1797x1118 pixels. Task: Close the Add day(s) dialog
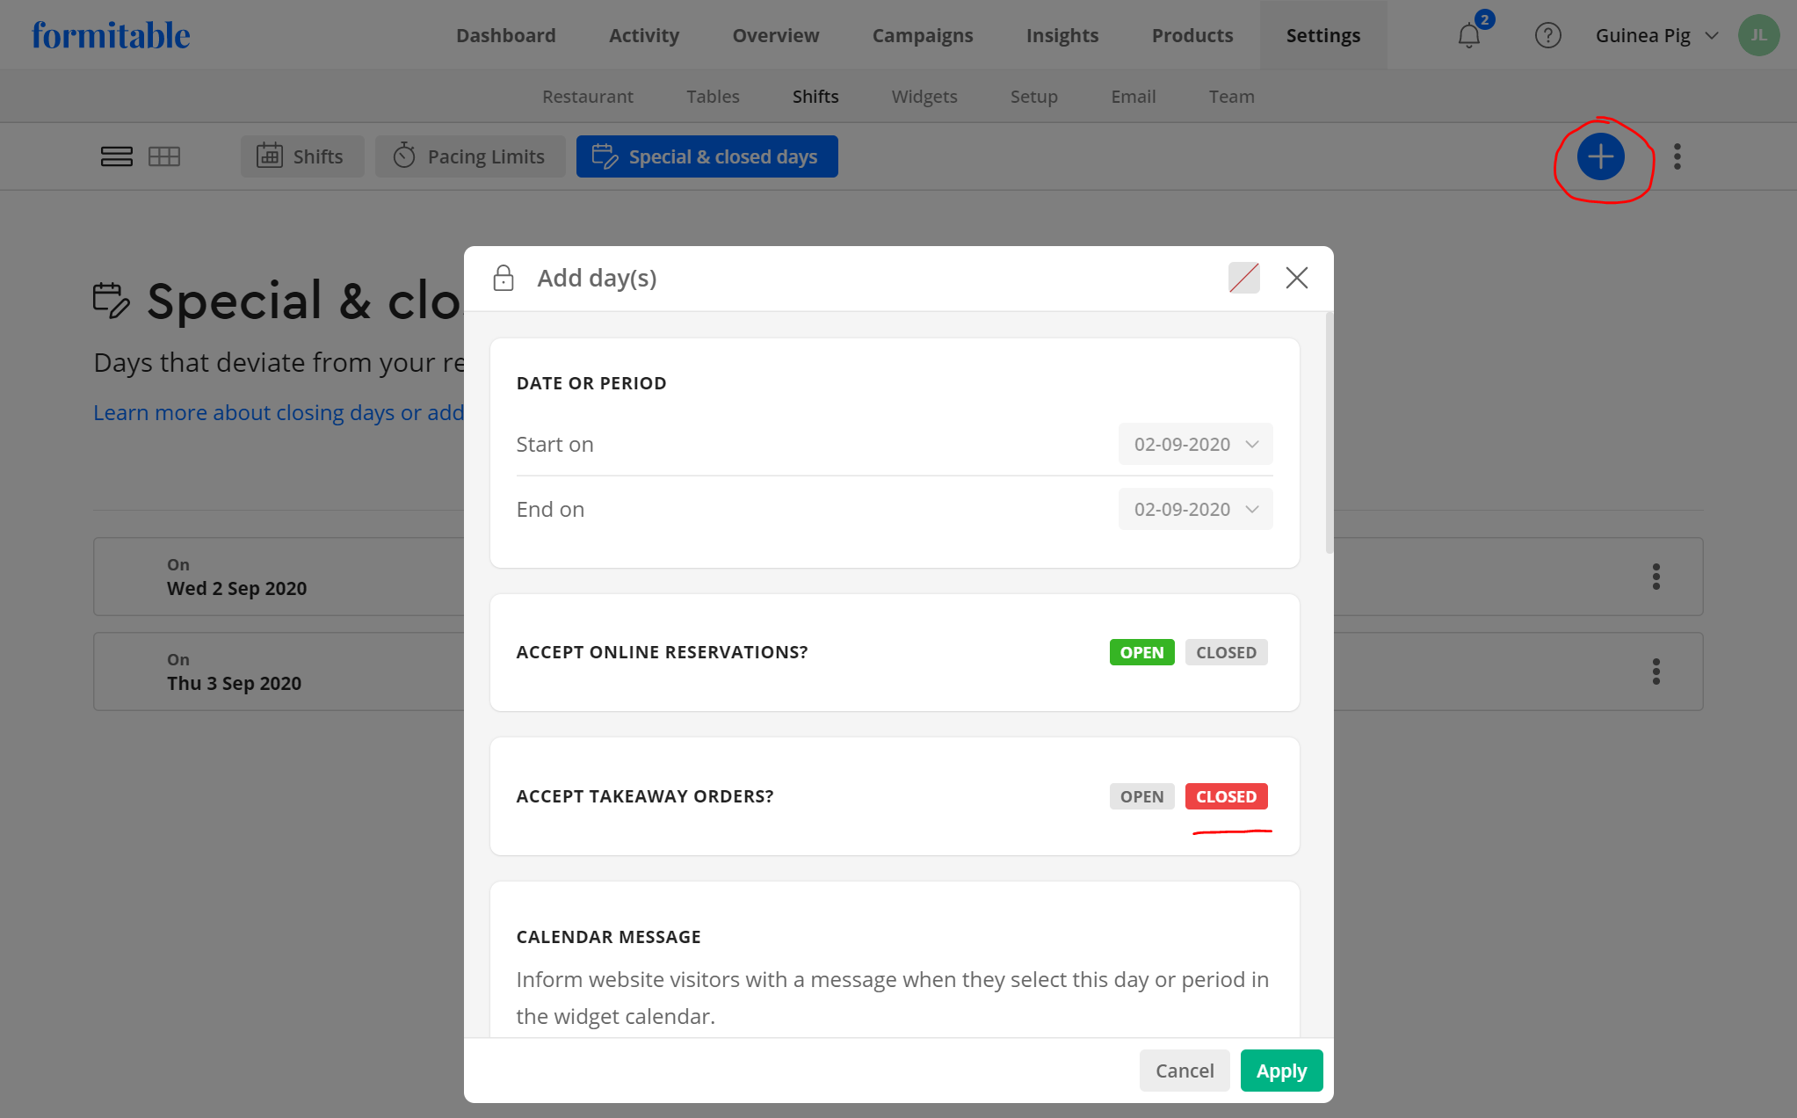click(1296, 278)
